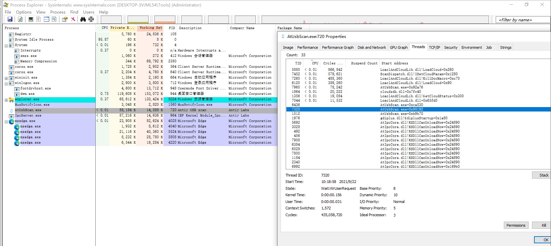Viewport: 551px width, 246px height.
Task: Click the Permissions button
Action: click(516, 225)
